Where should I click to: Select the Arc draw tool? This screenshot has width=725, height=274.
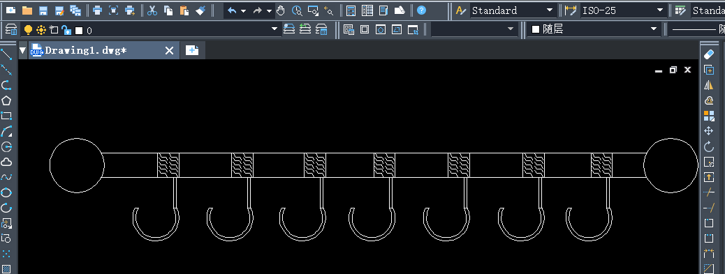tap(6, 132)
